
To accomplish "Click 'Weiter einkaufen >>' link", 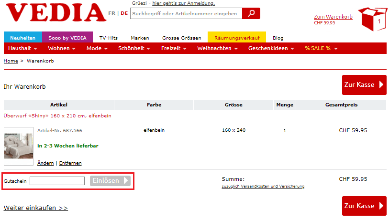I will click(36, 208).
